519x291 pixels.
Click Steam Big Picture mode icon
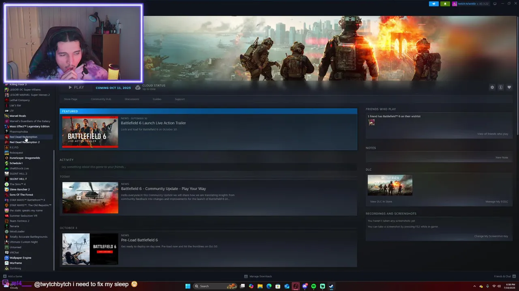(x=495, y=4)
